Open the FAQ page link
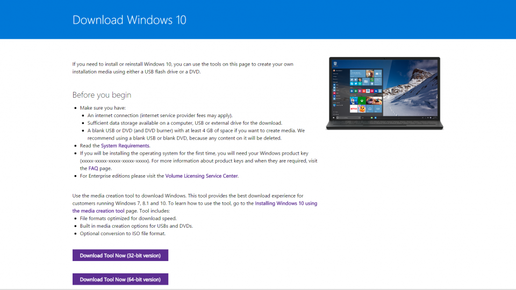 coord(93,168)
